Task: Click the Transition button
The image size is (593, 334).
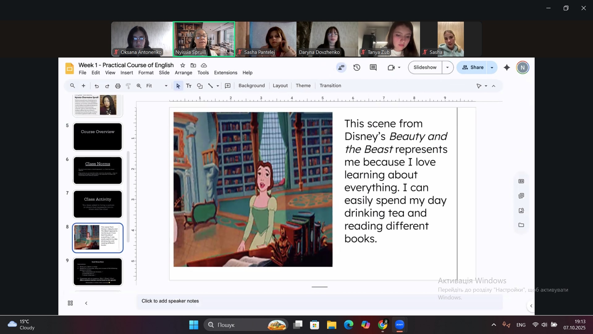Action: (330, 86)
